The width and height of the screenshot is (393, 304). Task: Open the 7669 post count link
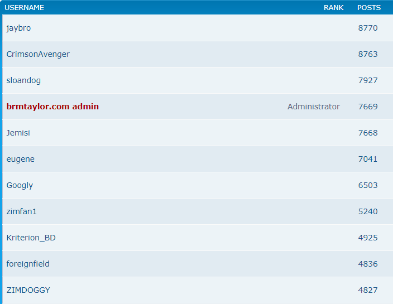[x=368, y=107]
